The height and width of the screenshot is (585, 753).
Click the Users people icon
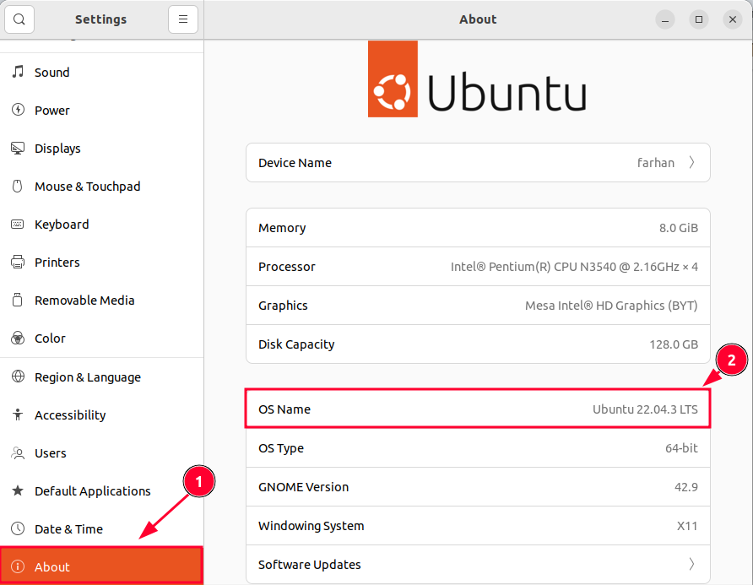(x=18, y=453)
